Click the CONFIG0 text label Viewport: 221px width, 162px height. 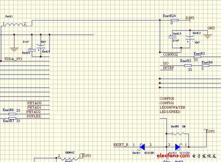click(167, 98)
